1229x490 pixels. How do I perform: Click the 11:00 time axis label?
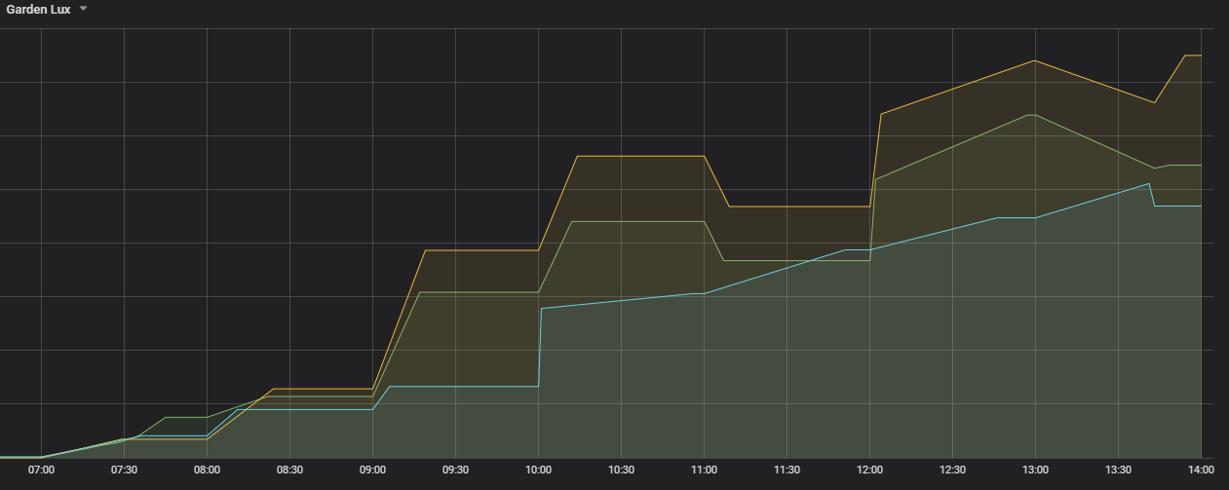(704, 470)
